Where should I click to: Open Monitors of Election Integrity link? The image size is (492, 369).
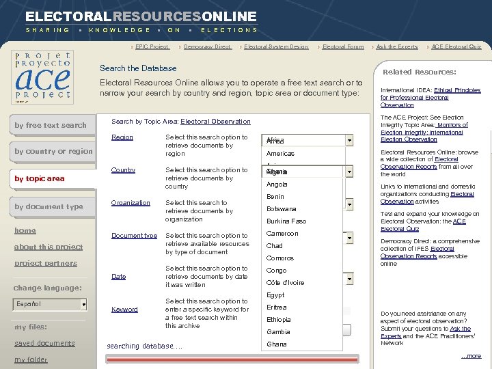(x=424, y=133)
